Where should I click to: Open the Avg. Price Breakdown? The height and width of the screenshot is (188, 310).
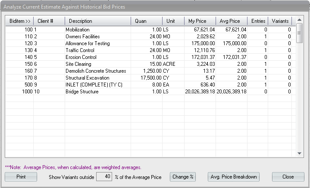coord(234,177)
